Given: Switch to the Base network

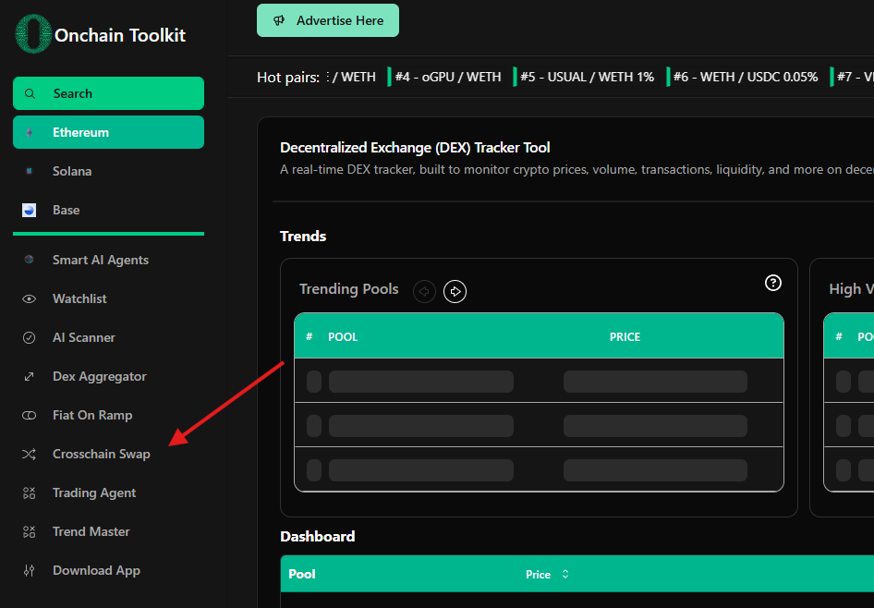Looking at the screenshot, I should [66, 211].
